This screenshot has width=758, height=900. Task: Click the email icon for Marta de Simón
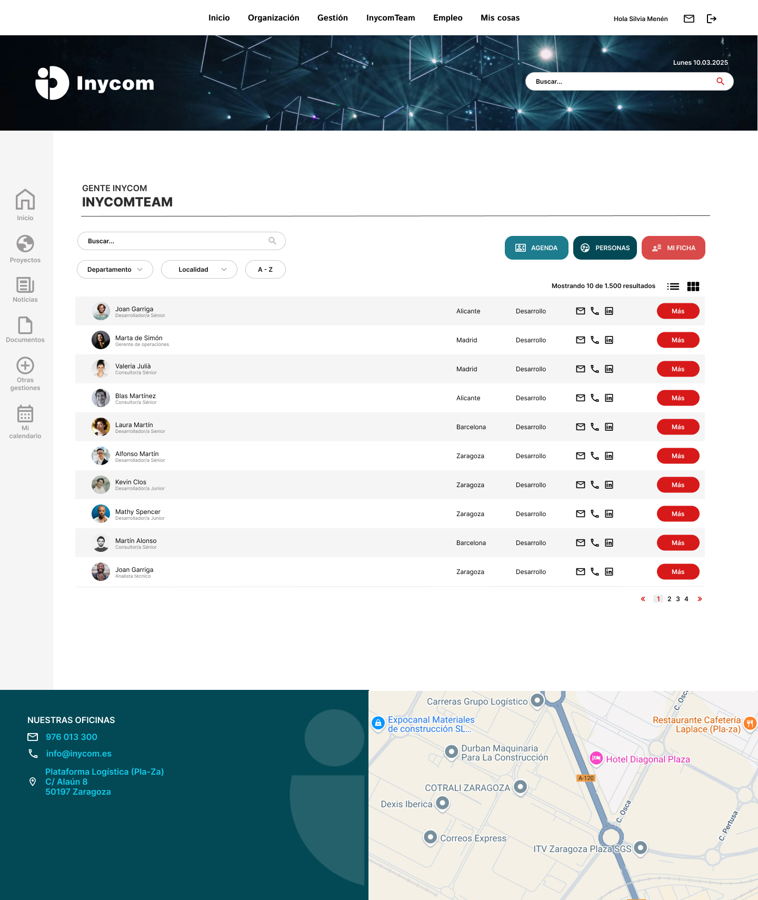[581, 340]
